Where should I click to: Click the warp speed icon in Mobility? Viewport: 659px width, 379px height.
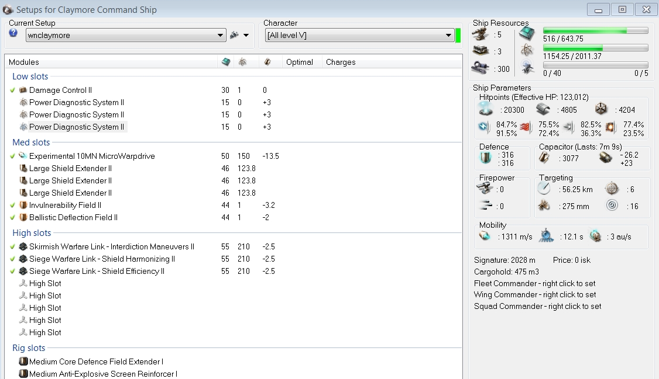[x=596, y=235]
